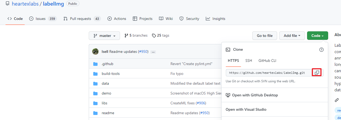Open the Actions tab
Screen dimensions: 341x120
(117, 19)
